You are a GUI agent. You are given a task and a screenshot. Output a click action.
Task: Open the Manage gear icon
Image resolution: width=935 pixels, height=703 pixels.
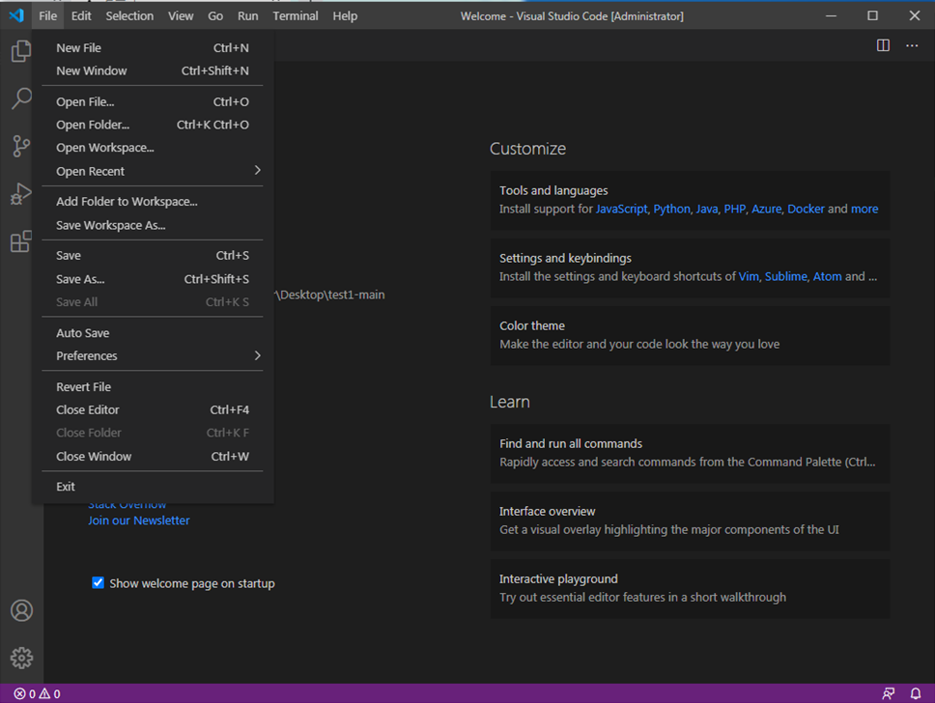pos(21,658)
